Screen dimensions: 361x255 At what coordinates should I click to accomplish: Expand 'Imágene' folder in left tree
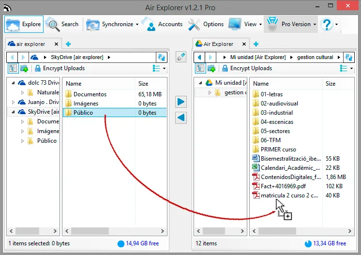click(x=22, y=131)
